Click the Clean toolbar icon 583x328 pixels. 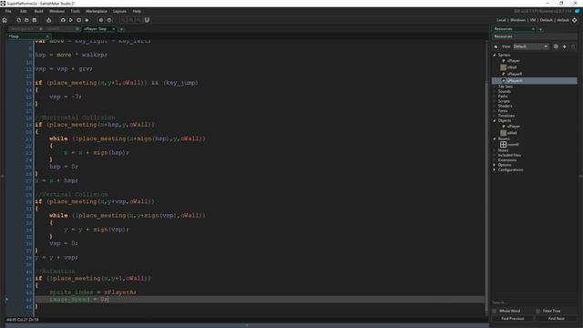[x=87, y=20]
